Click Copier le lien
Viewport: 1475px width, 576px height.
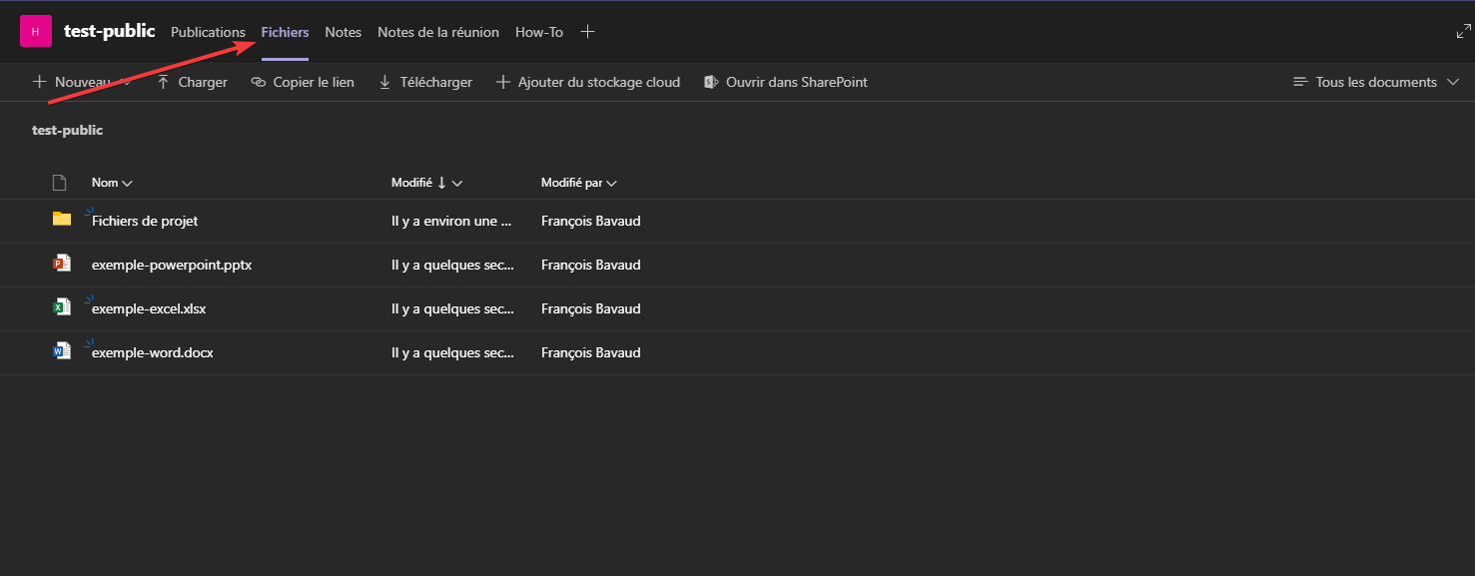pyautogui.click(x=303, y=82)
